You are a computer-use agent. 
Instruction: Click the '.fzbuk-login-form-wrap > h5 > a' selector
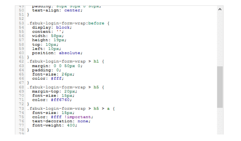(68, 109)
